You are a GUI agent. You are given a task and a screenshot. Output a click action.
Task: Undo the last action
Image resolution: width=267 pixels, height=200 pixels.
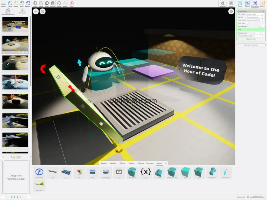pos(59,4)
